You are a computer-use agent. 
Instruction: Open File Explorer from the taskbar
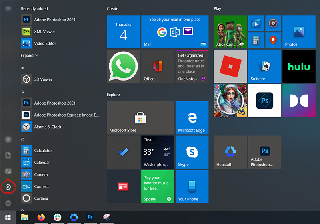pyautogui.click(x=25, y=217)
